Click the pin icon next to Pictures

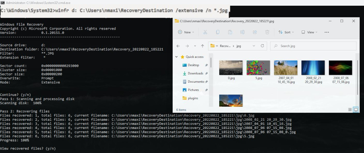(207, 90)
